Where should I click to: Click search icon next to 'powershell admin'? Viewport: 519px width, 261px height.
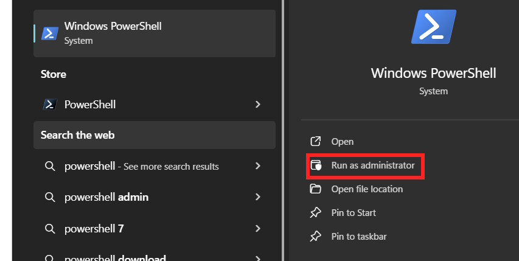[50, 197]
